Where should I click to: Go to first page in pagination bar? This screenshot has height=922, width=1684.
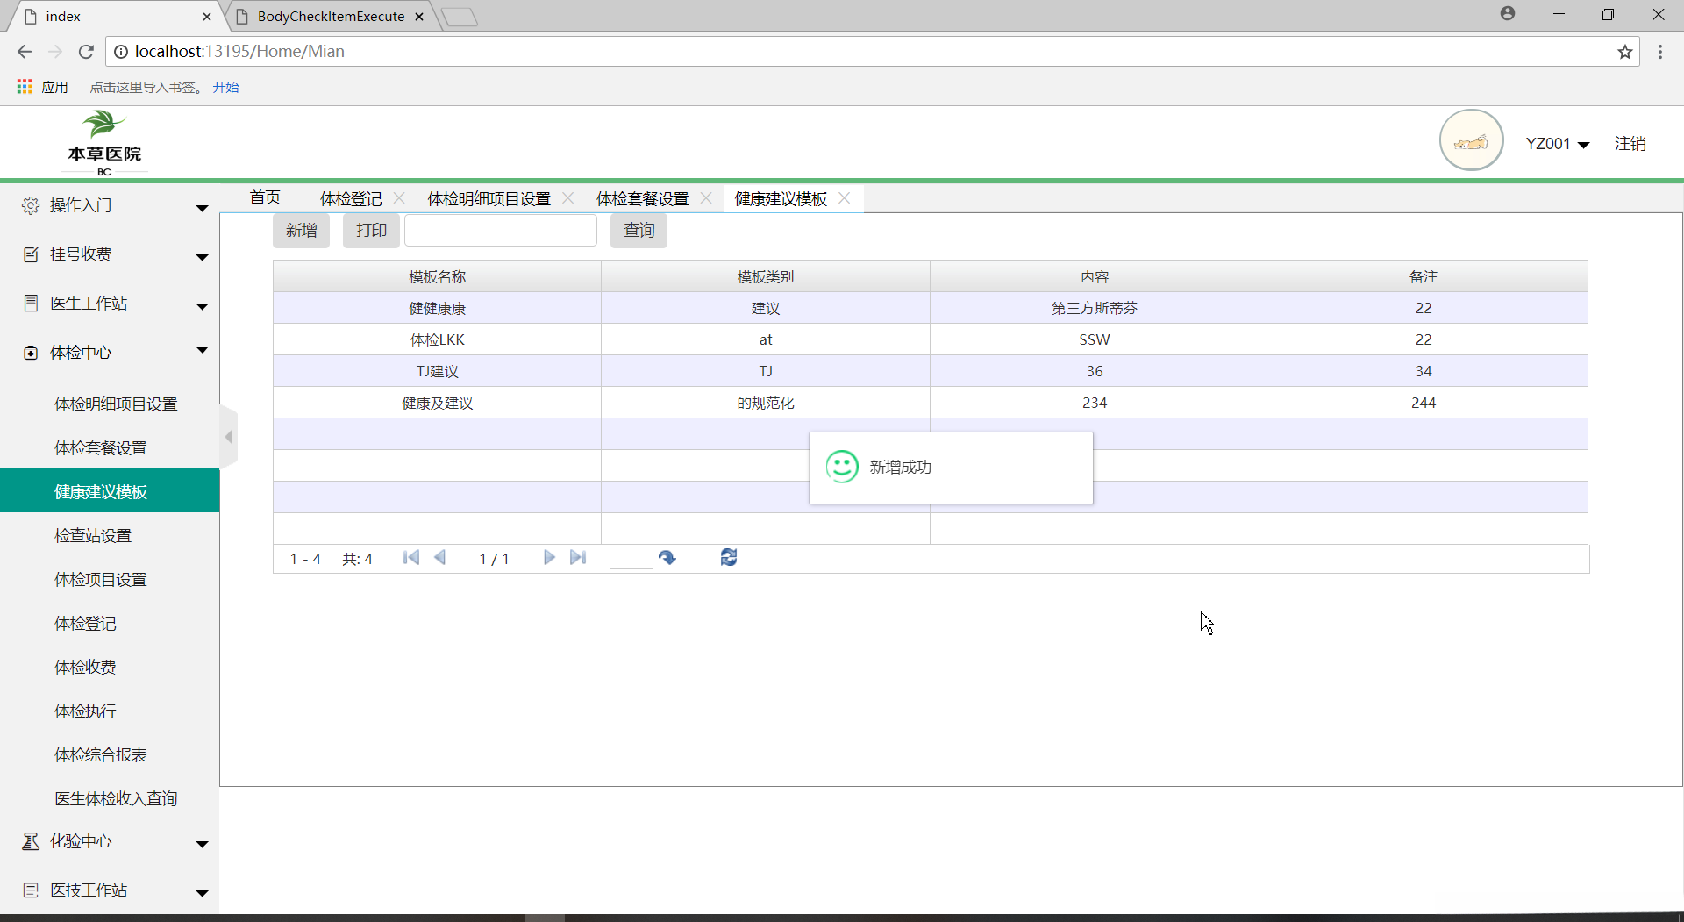coord(411,558)
